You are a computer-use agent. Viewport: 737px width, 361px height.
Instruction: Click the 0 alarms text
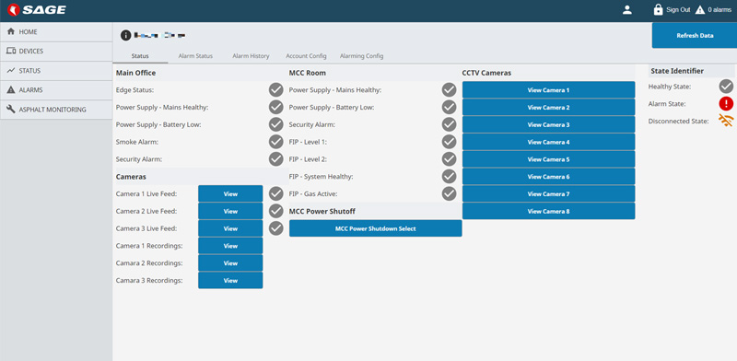pos(719,10)
